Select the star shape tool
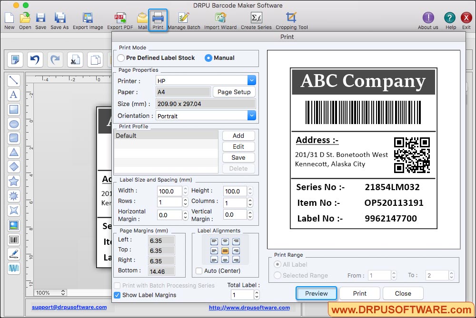476x318 pixels. click(x=14, y=181)
